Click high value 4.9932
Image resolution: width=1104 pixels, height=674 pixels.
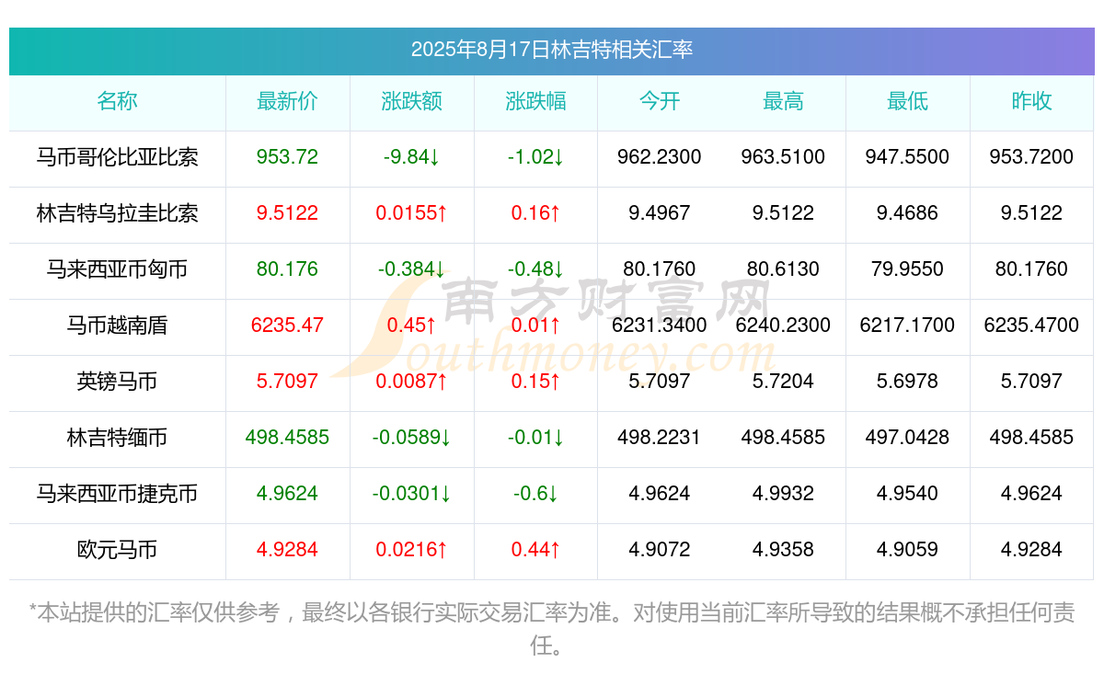[783, 494]
